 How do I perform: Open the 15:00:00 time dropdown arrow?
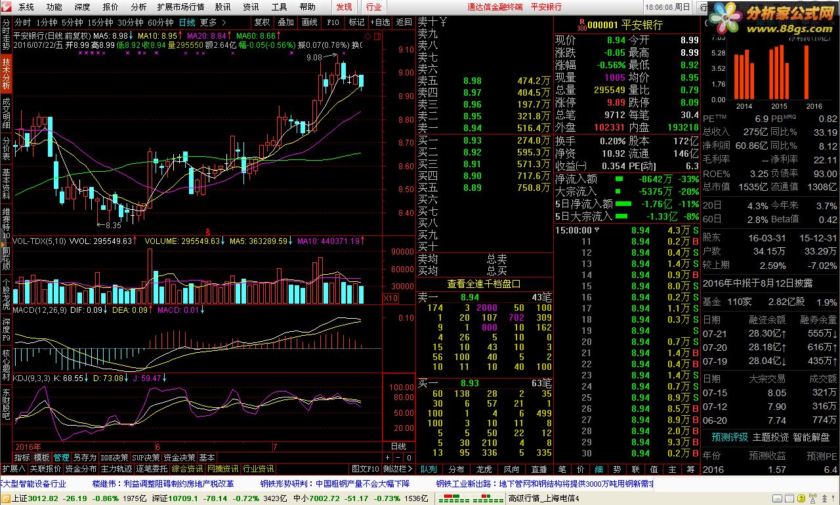(x=597, y=230)
